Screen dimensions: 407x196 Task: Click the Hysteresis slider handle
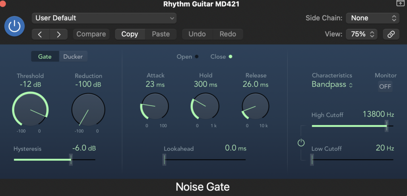point(71,159)
